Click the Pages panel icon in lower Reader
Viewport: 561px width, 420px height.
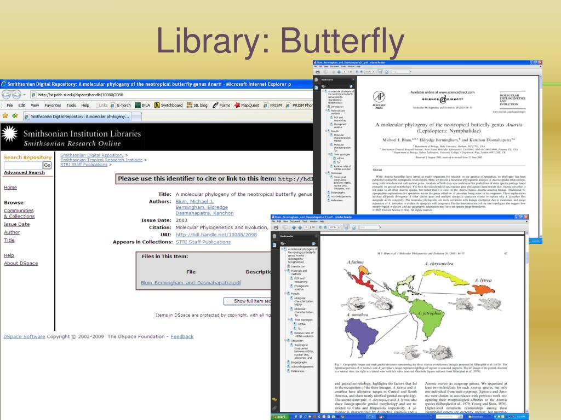point(274,236)
